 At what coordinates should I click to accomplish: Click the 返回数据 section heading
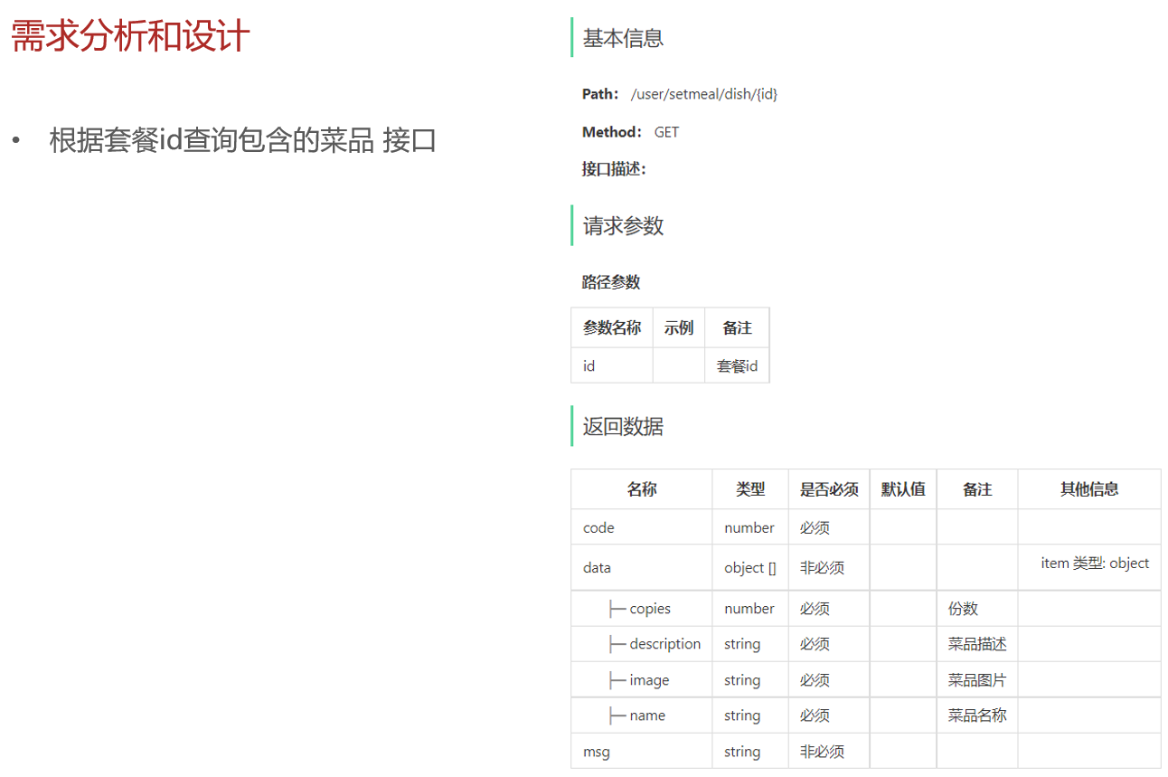point(623,426)
